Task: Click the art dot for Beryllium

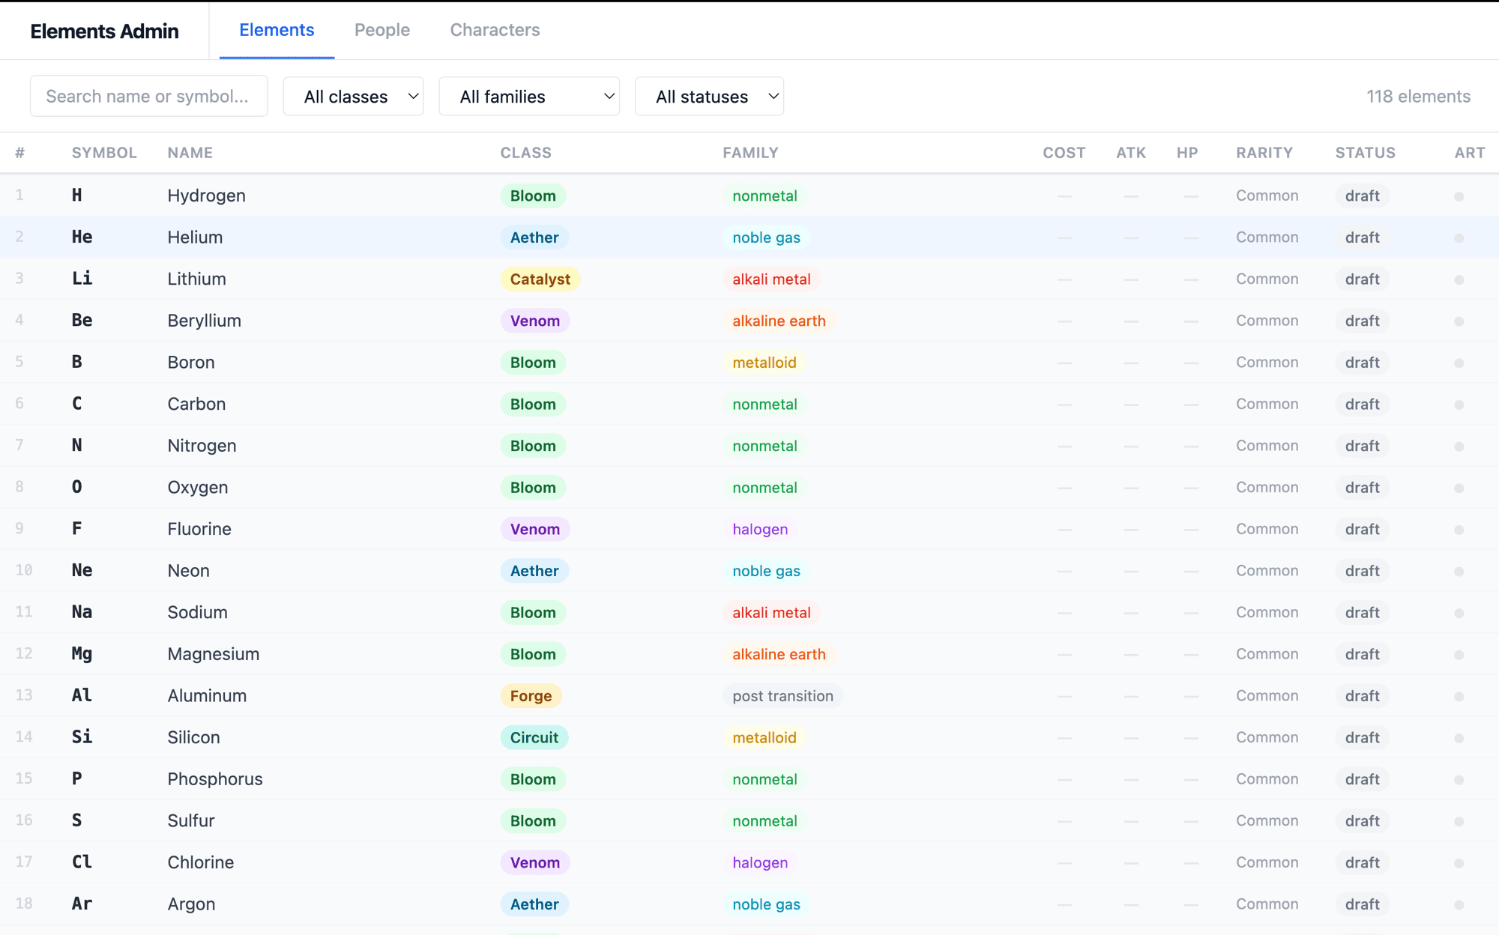Action: [x=1459, y=321]
